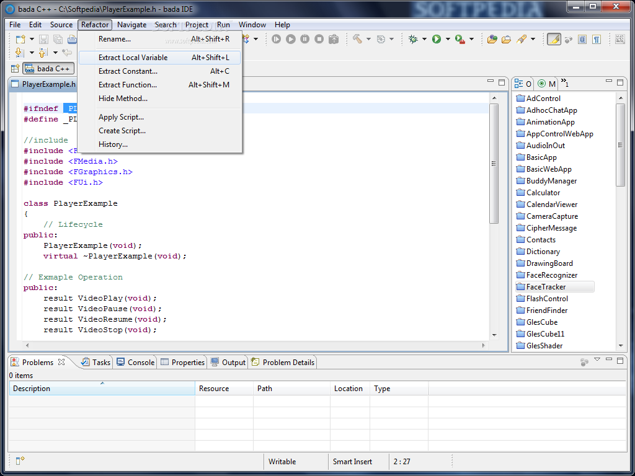Select the PlayerExample.h editor tab
The width and height of the screenshot is (635, 476).
[x=44, y=84]
